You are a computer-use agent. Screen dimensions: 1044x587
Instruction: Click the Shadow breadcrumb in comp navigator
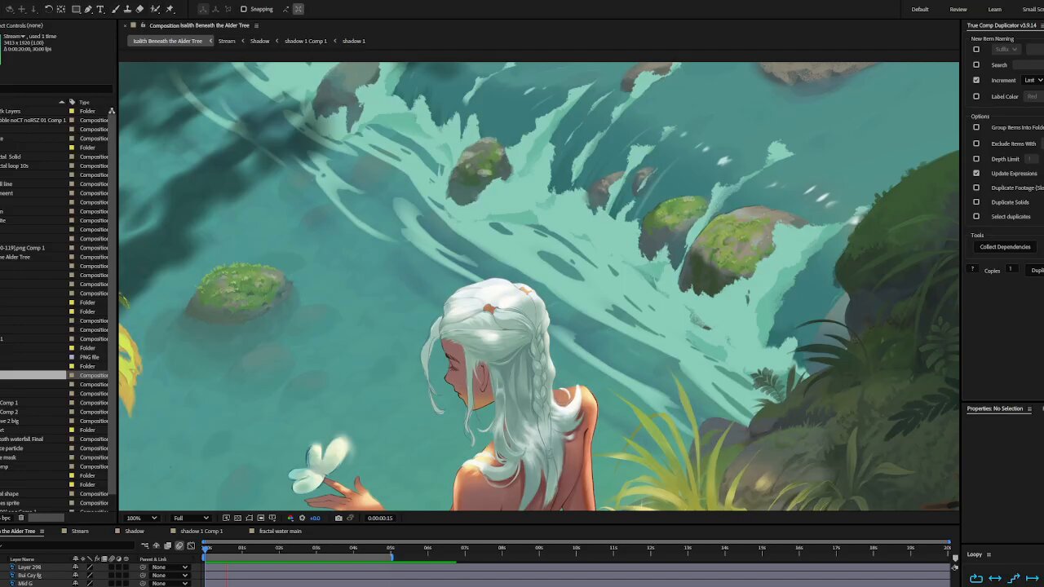point(259,41)
